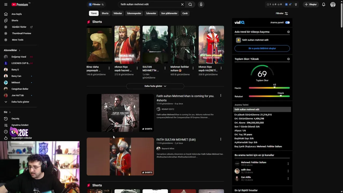Open options for 'Mehmed: Fetihler Sultanı' channel
343x193 pixels.
pos(288,164)
